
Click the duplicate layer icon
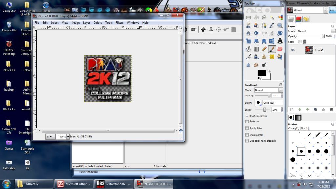[x=315, y=110]
